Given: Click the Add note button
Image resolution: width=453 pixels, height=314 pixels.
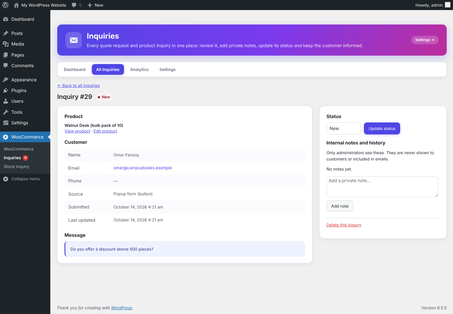Looking at the screenshot, I should (340, 206).
